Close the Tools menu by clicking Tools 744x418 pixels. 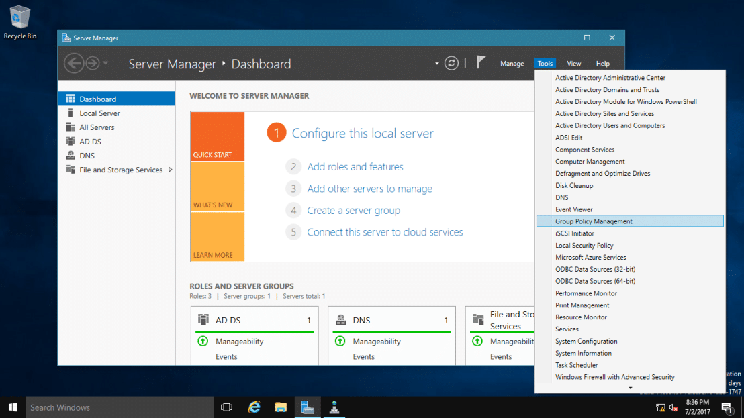[x=545, y=64]
